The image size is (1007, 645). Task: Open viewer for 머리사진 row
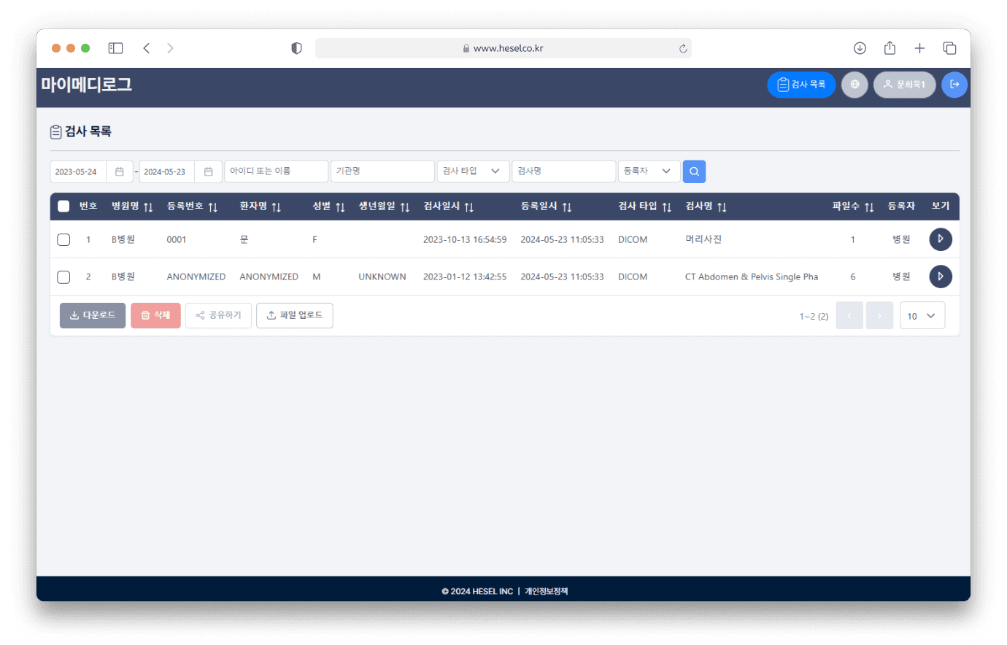pos(941,239)
